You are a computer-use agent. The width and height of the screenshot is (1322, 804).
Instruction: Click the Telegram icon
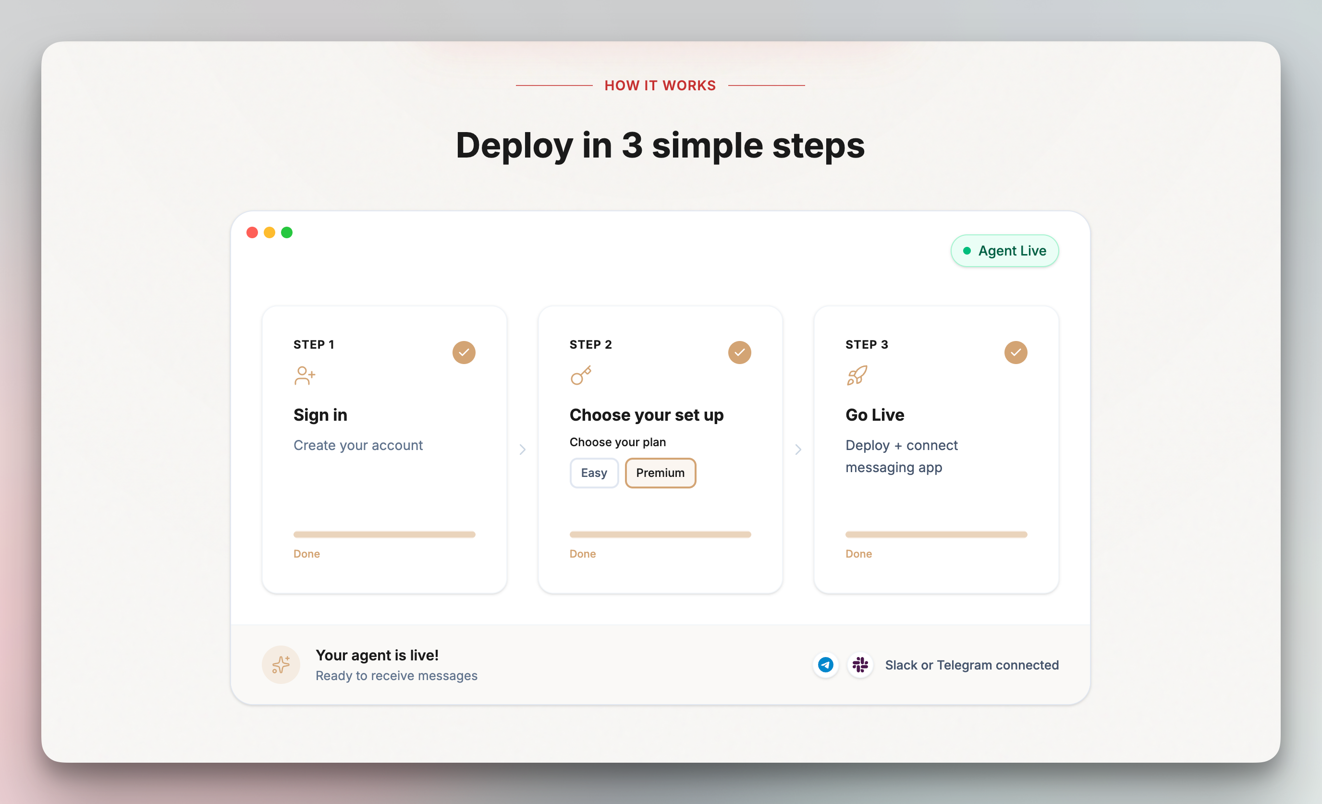pyautogui.click(x=825, y=665)
